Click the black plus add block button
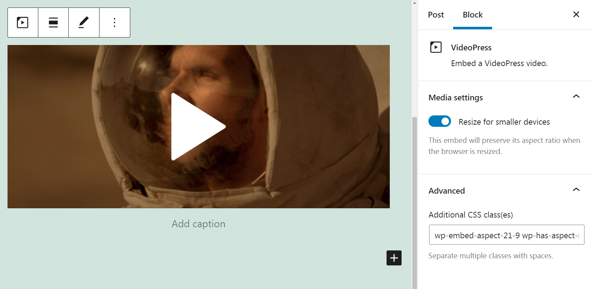Screen dimensions: 592x289 click(394, 258)
